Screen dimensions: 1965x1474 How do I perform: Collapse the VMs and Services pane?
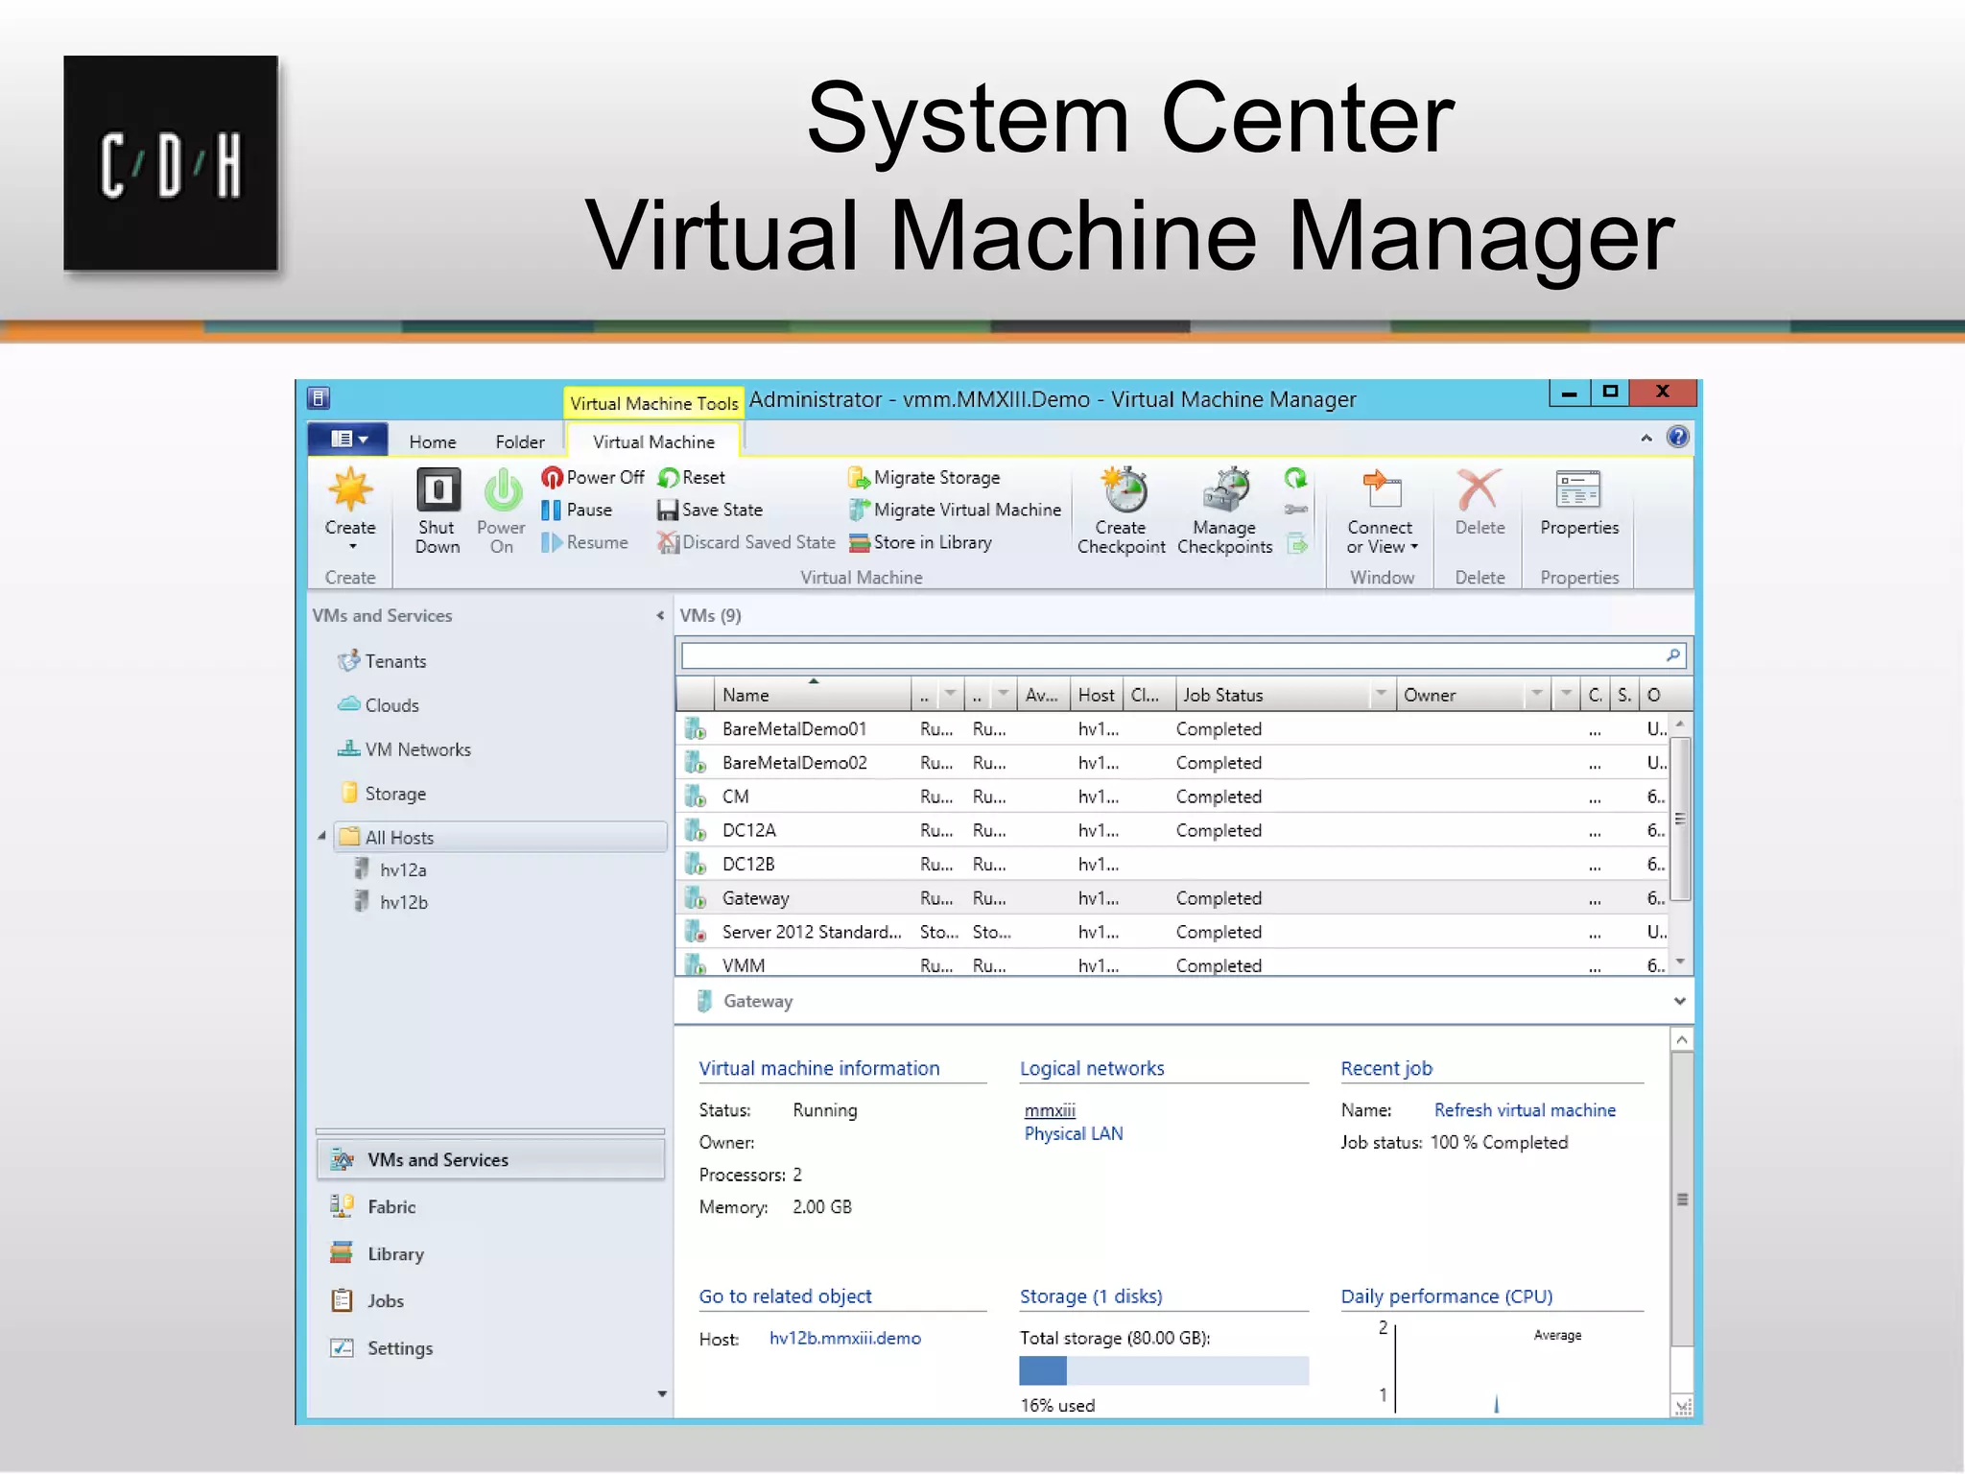660,616
